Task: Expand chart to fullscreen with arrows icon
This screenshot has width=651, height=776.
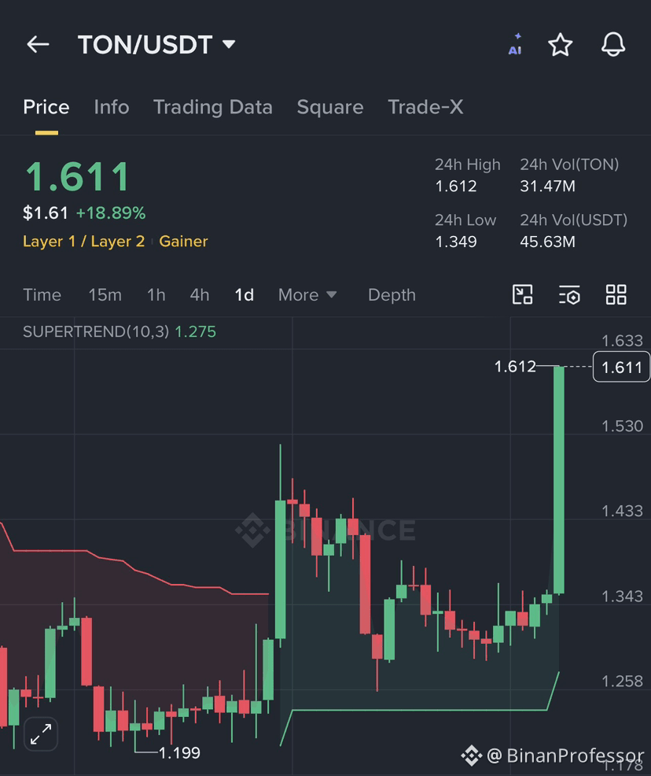Action: point(41,734)
